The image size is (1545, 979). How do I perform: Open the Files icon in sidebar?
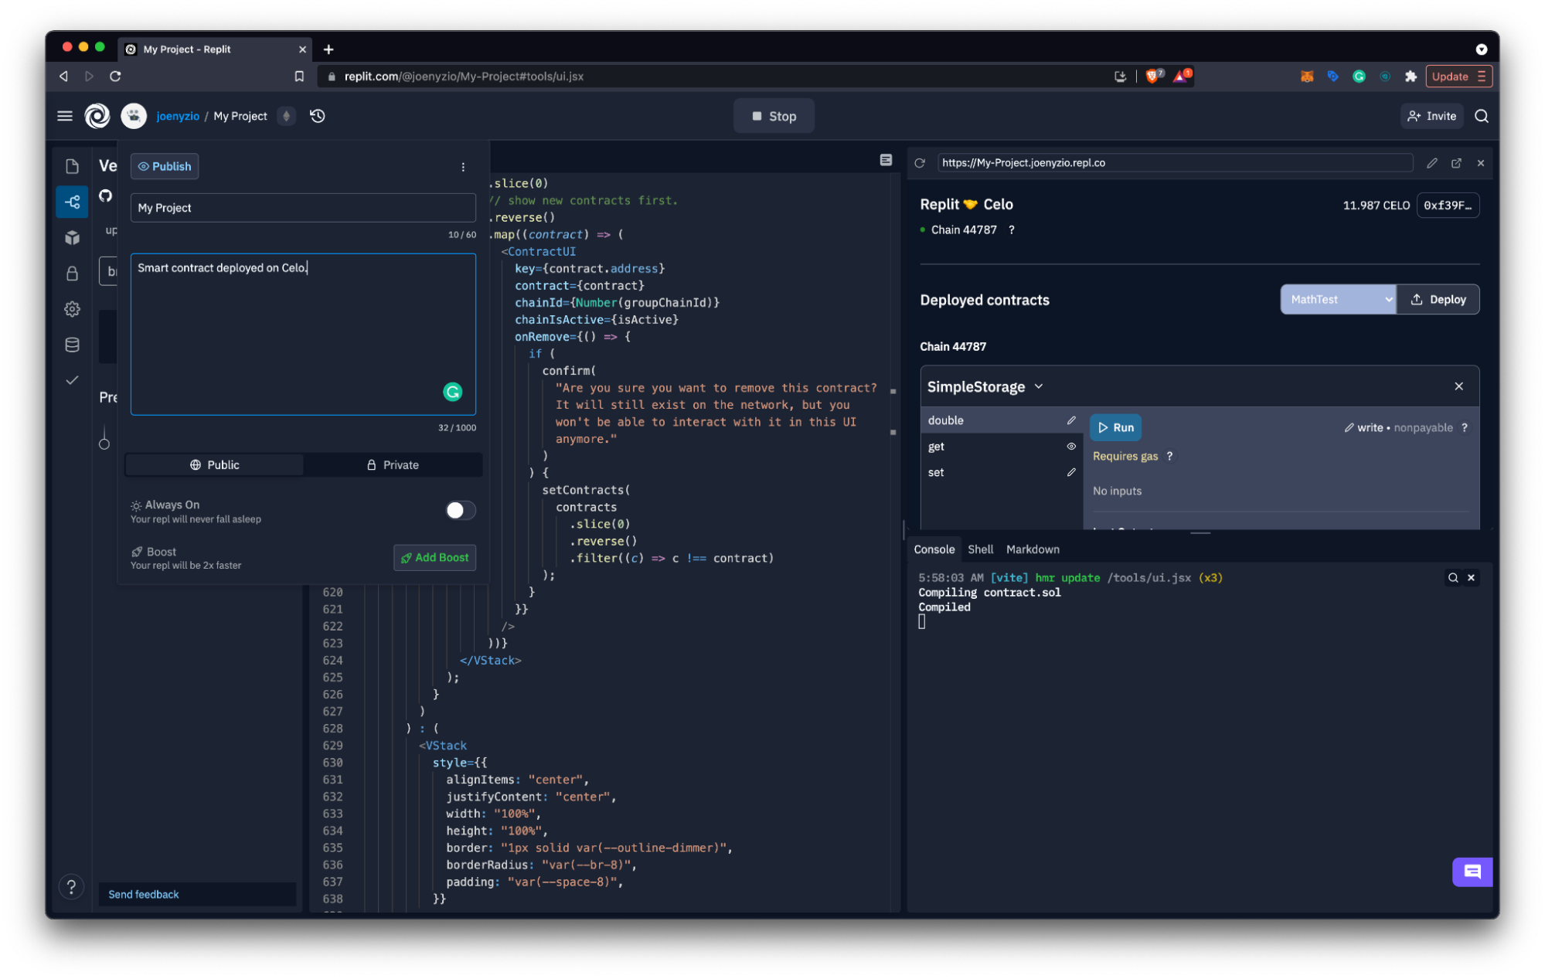coord(72,166)
